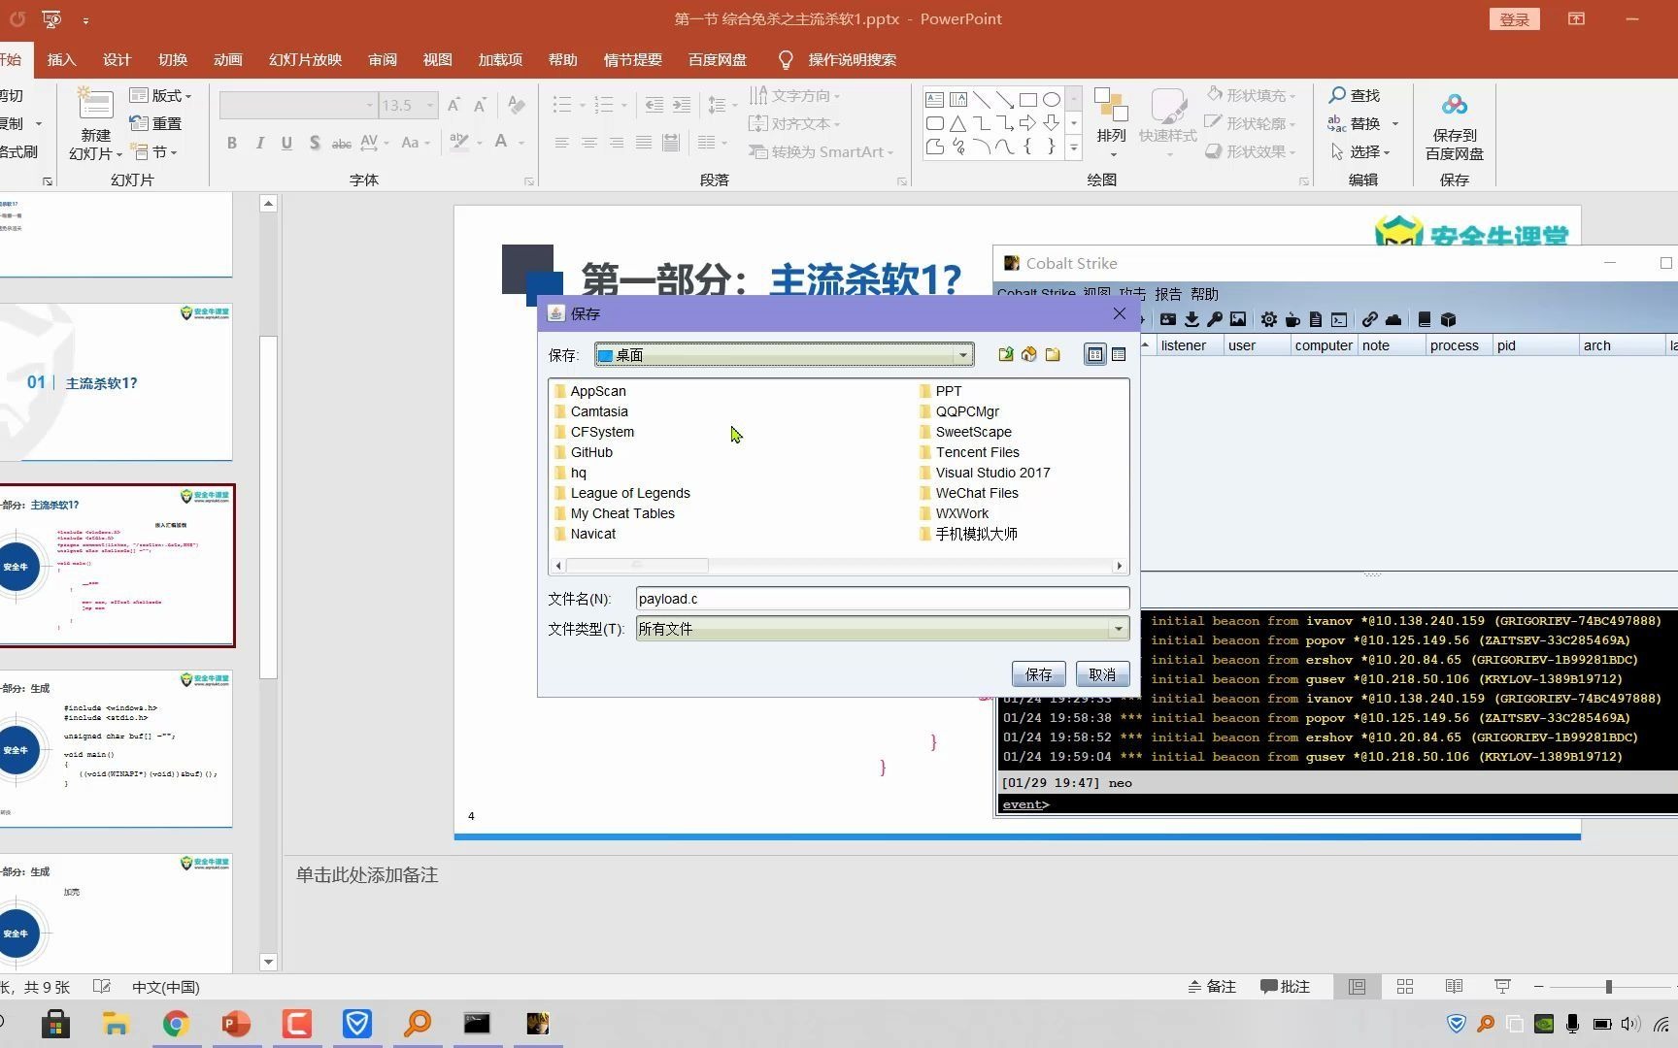Open Cobalt Strike credentials key icon
Viewport: 1678px width, 1048px height.
pyautogui.click(x=1215, y=319)
